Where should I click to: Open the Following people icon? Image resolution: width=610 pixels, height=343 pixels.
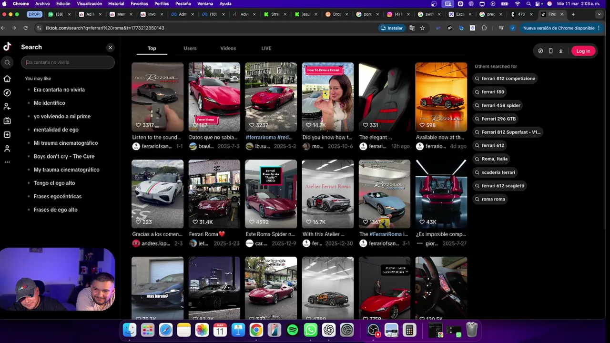[x=7, y=107]
